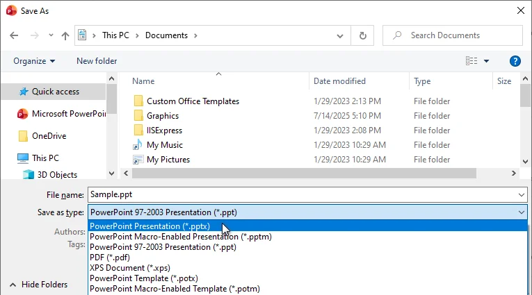Click the My Pictures shortcut icon
532x295 pixels.
click(138, 160)
